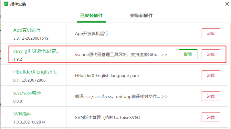Viewport: 231px width, 129px height.
Task: Select version text 1.0.3.2021082814
Action: coord(29,122)
